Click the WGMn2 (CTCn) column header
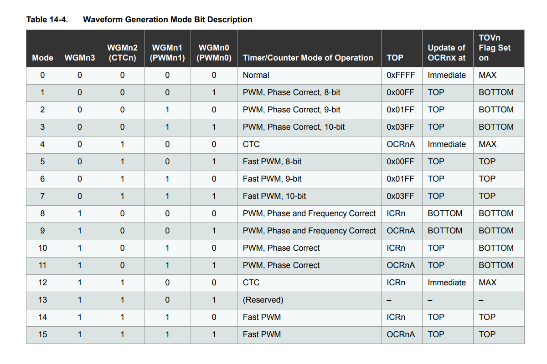This screenshot has height=364, width=547. pyautogui.click(x=122, y=53)
